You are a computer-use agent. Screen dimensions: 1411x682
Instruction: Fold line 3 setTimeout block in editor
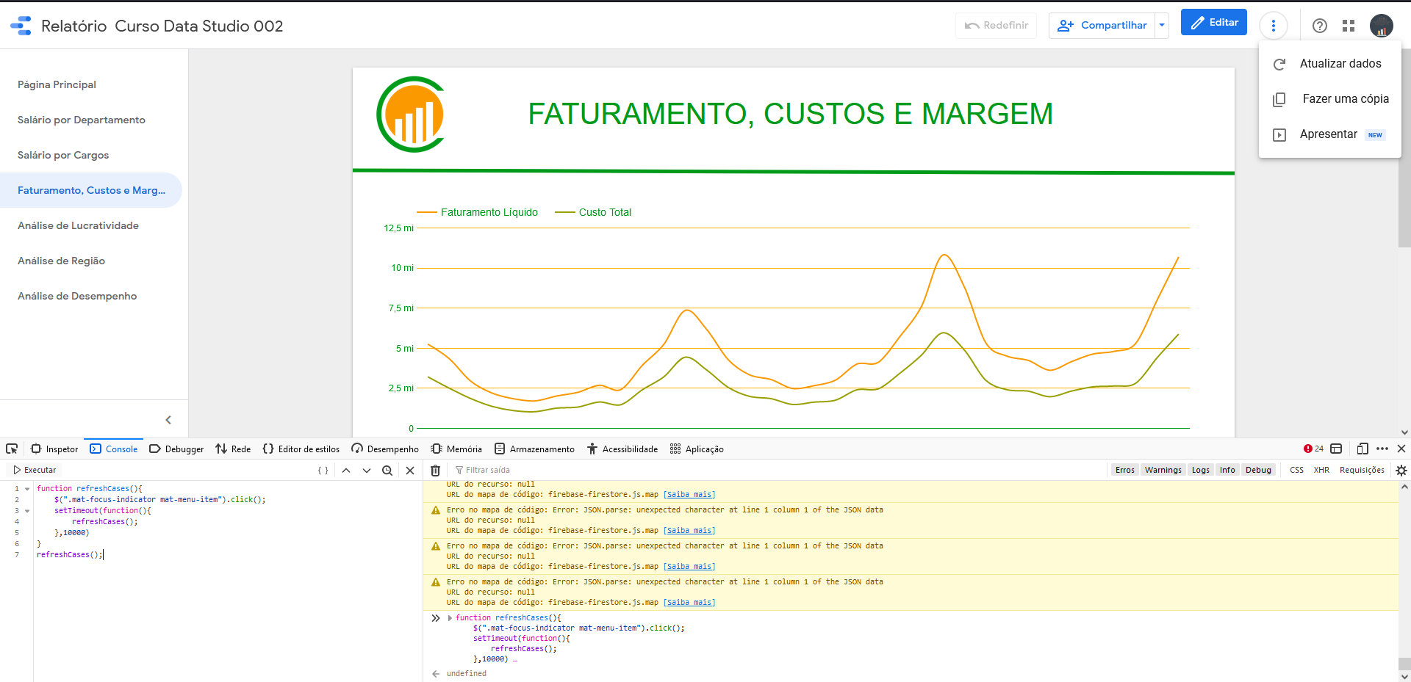[27, 511]
